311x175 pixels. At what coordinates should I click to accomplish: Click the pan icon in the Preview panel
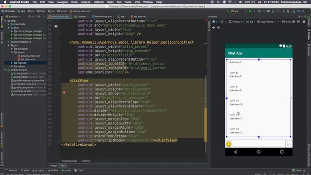[214, 28]
